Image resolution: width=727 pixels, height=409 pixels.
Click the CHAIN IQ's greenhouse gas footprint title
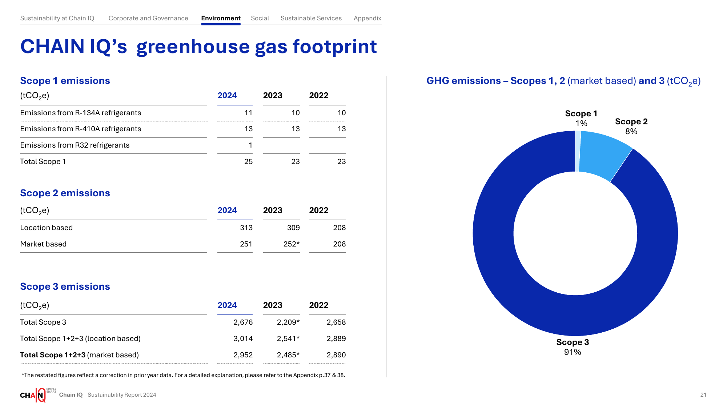(198, 47)
